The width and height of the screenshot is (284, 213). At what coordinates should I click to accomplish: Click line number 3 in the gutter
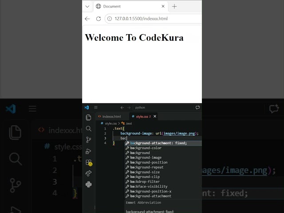[105, 138]
